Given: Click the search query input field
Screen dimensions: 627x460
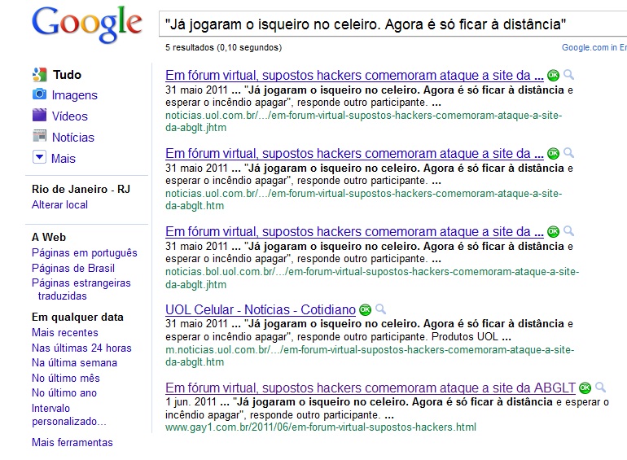Looking at the screenshot, I should pyautogui.click(x=392, y=24).
